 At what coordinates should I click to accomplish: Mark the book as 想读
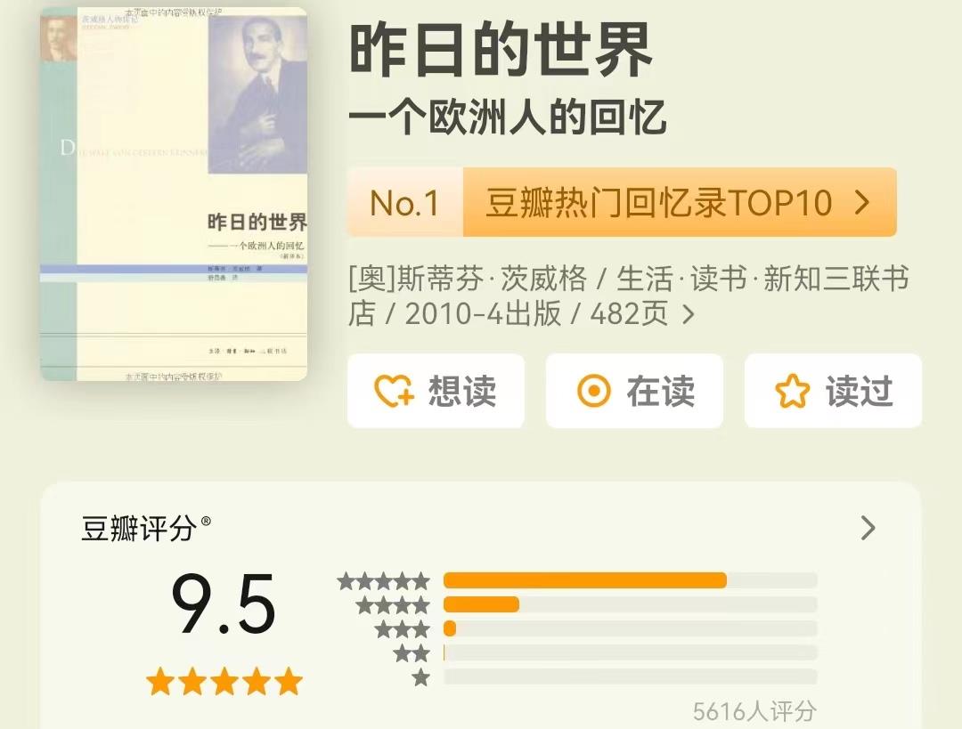point(436,391)
